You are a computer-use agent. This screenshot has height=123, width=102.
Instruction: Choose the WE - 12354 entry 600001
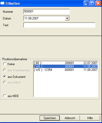pyautogui.click(x=66, y=70)
